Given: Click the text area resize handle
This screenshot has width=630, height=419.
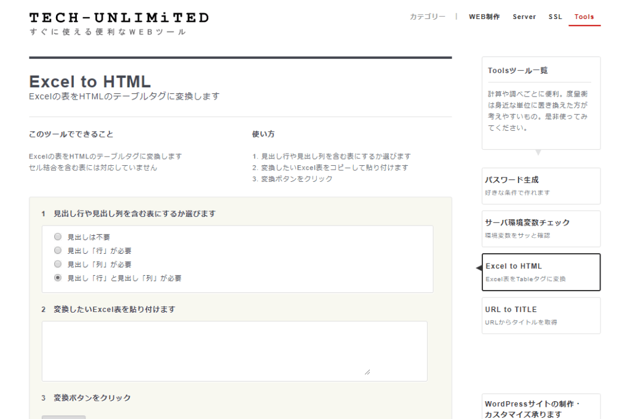Looking at the screenshot, I should click(367, 372).
